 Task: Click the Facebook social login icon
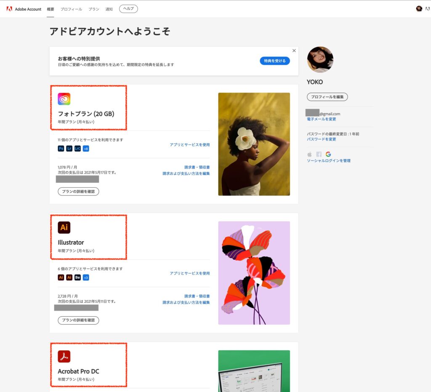(x=319, y=154)
